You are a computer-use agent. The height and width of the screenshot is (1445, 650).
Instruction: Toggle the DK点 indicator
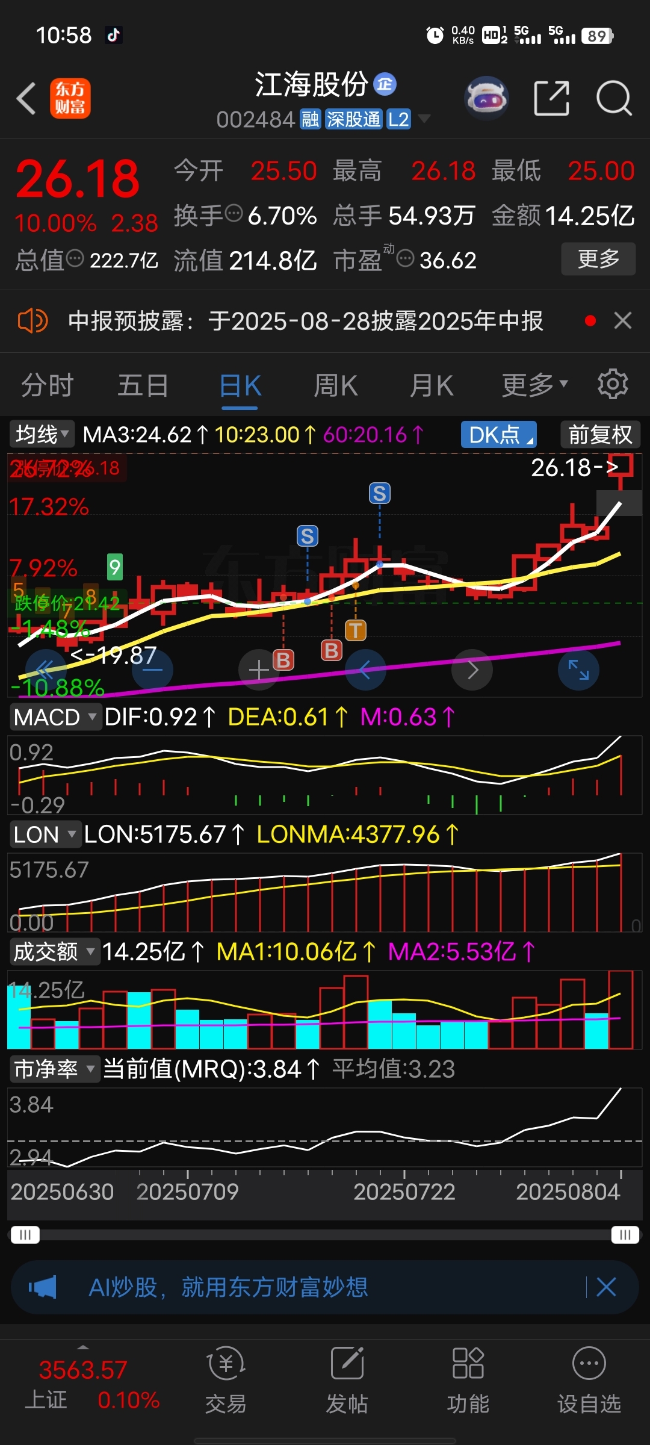[499, 434]
